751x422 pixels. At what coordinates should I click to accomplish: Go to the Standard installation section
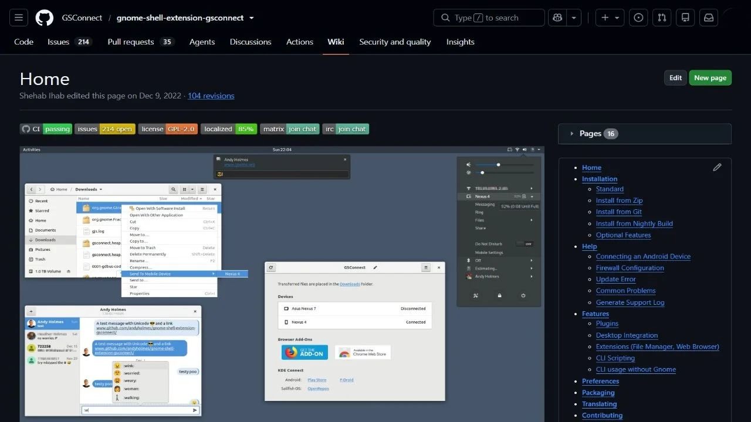pyautogui.click(x=610, y=189)
